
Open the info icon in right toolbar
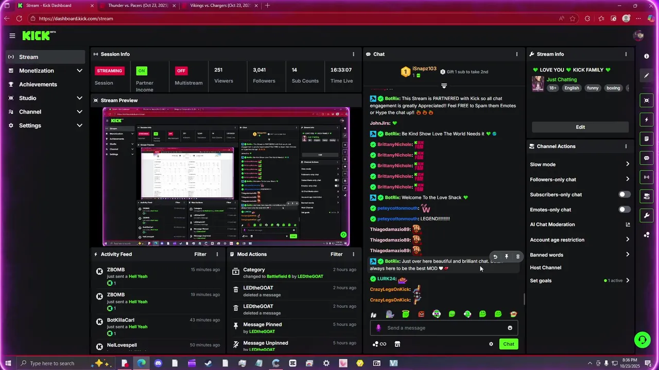(x=647, y=56)
